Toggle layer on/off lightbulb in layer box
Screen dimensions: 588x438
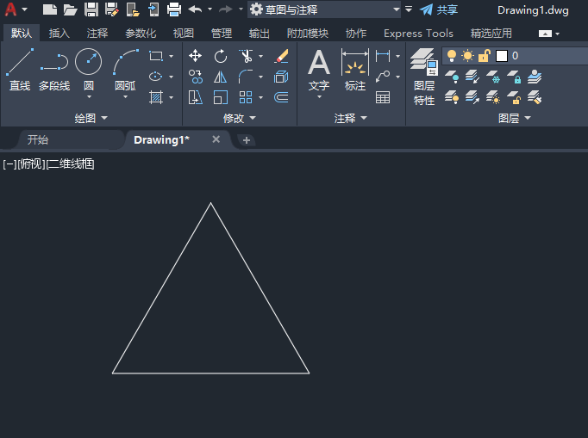click(x=452, y=56)
